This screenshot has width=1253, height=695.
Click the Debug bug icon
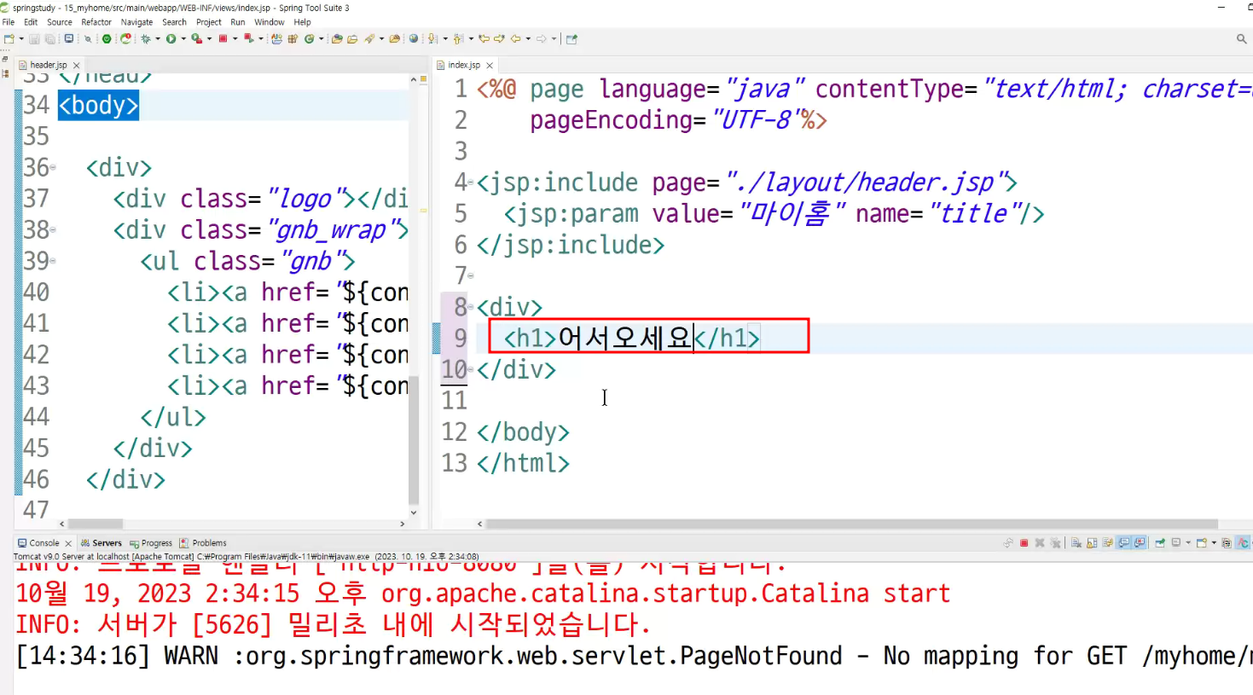tap(145, 38)
